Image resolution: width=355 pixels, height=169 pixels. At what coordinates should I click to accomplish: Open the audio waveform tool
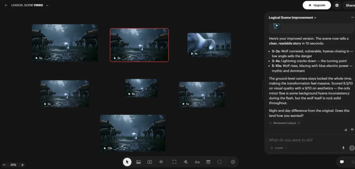161,162
